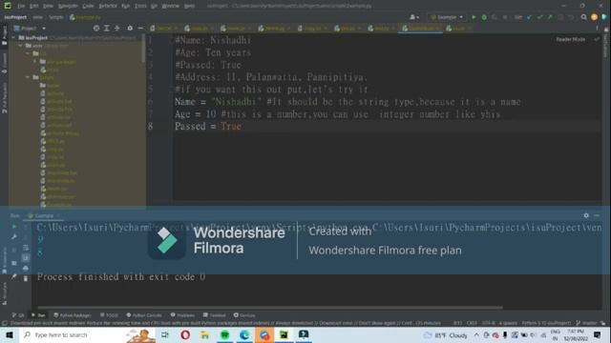Collapse all items in Project panel
The image size is (611, 343).
(x=116, y=28)
